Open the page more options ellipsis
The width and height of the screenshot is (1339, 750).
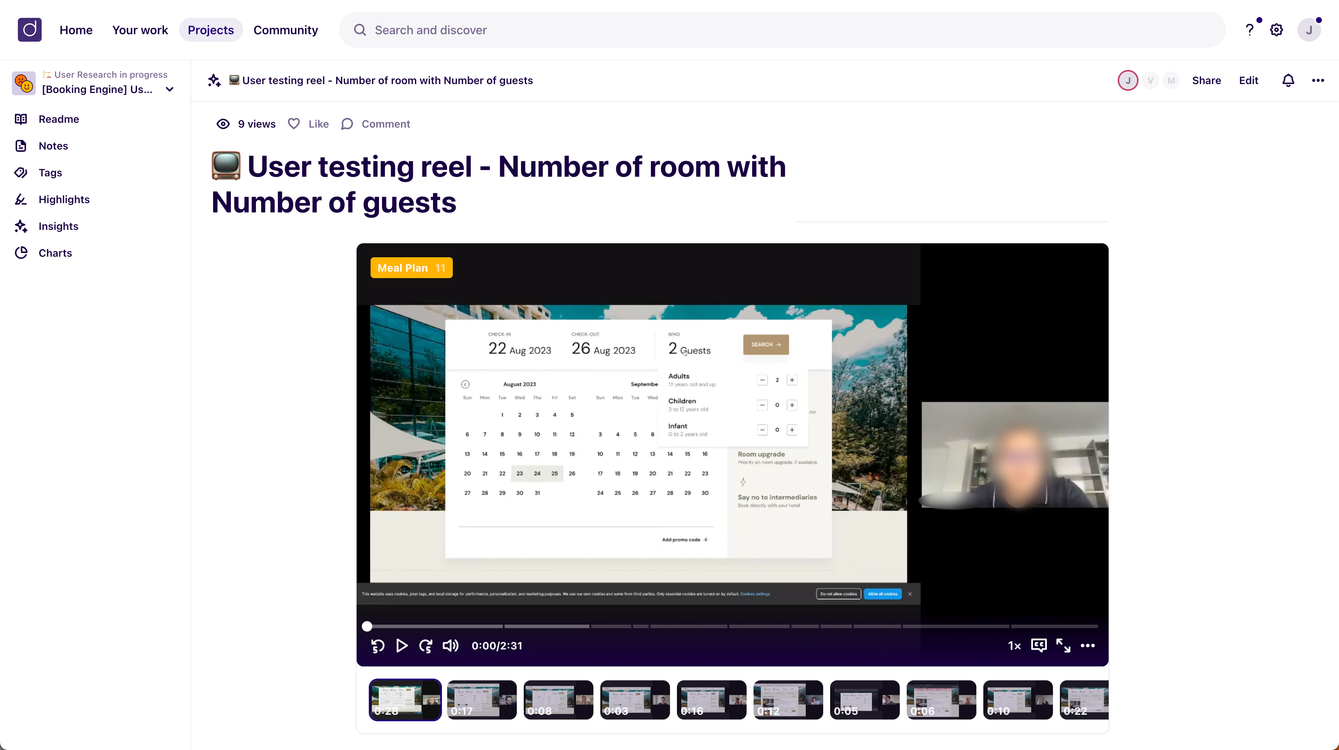1318,80
